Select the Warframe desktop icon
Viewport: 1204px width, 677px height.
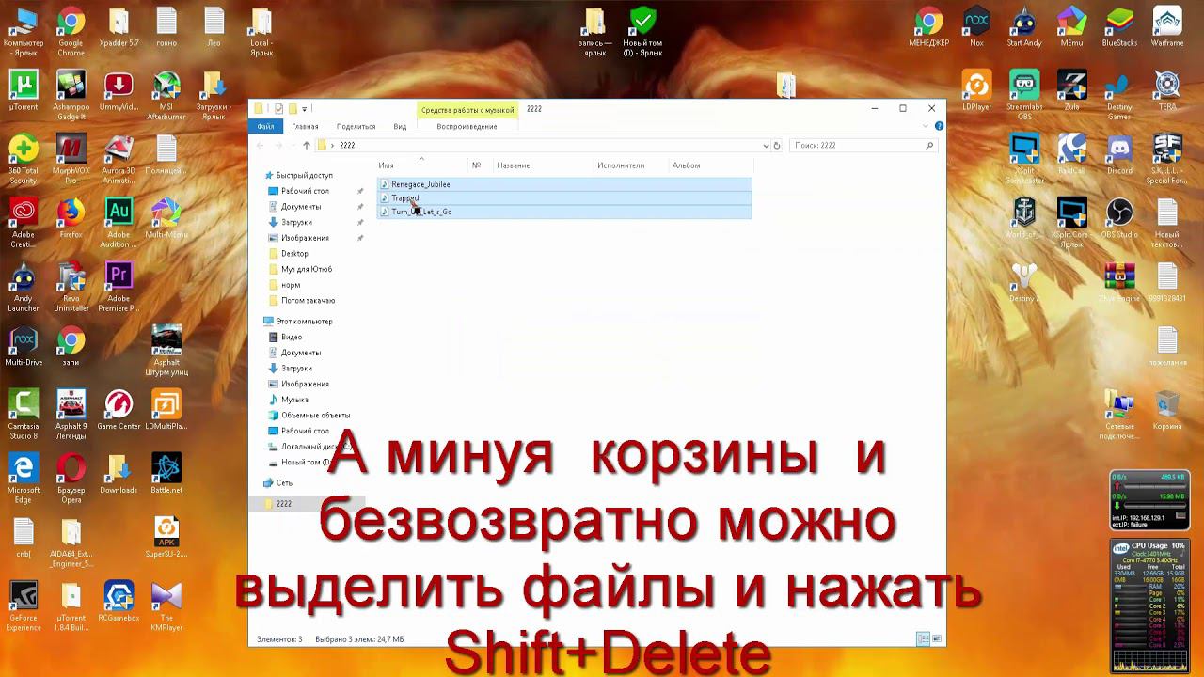pos(1167,26)
